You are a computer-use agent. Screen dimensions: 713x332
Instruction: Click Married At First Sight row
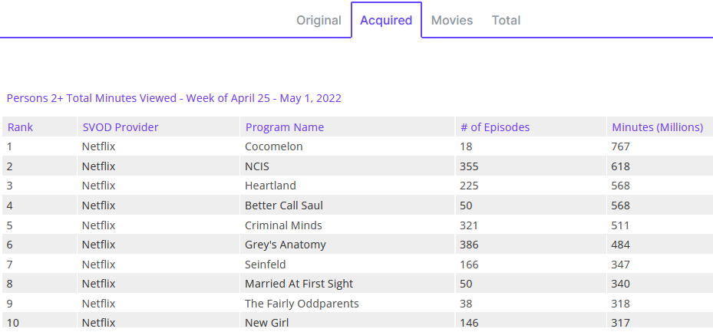pyautogui.click(x=299, y=284)
